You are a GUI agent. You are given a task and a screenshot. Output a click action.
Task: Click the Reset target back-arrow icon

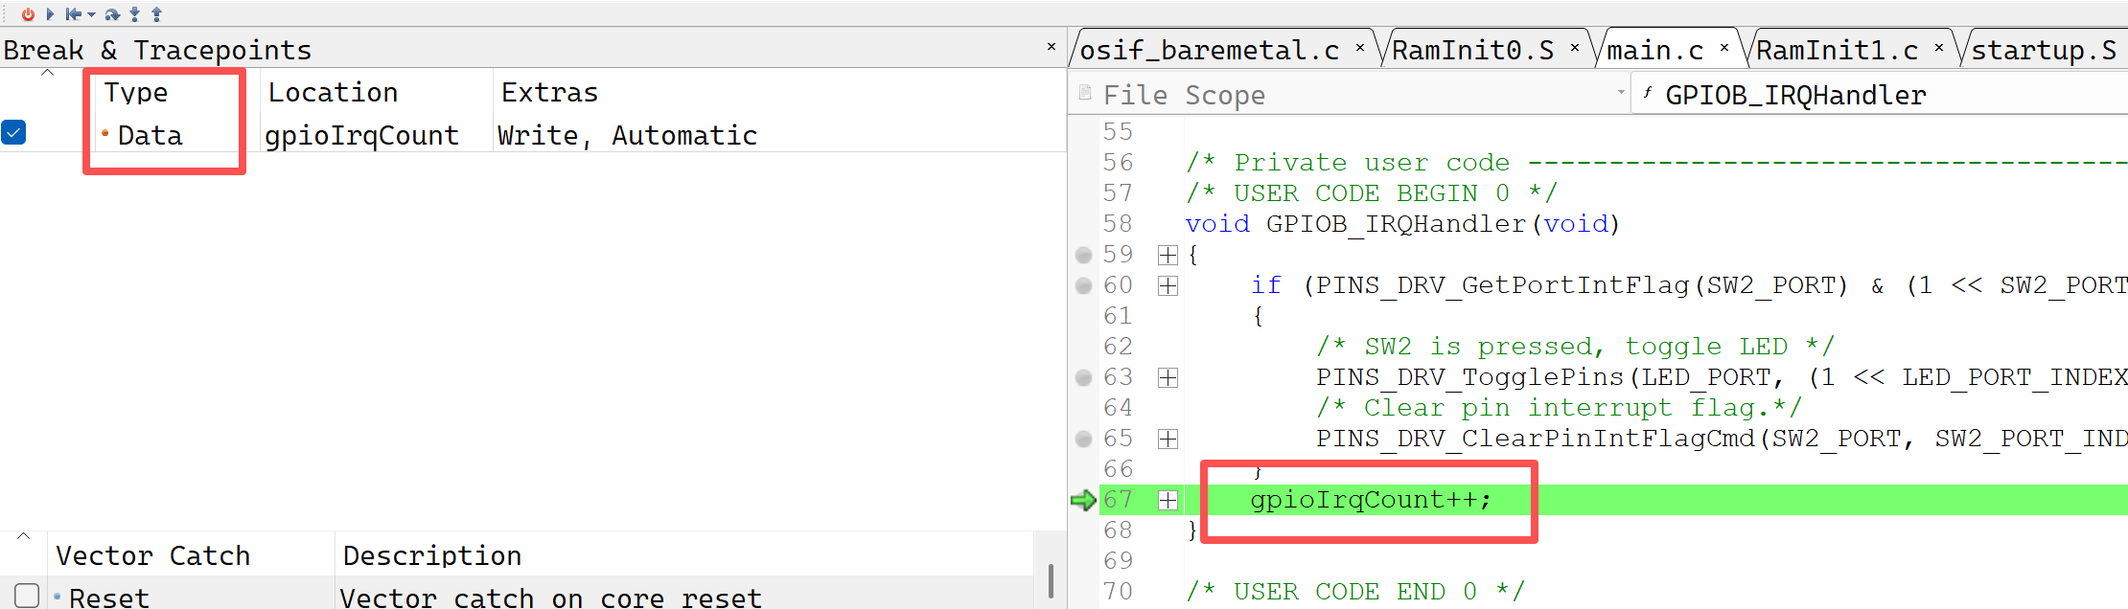coord(73,14)
